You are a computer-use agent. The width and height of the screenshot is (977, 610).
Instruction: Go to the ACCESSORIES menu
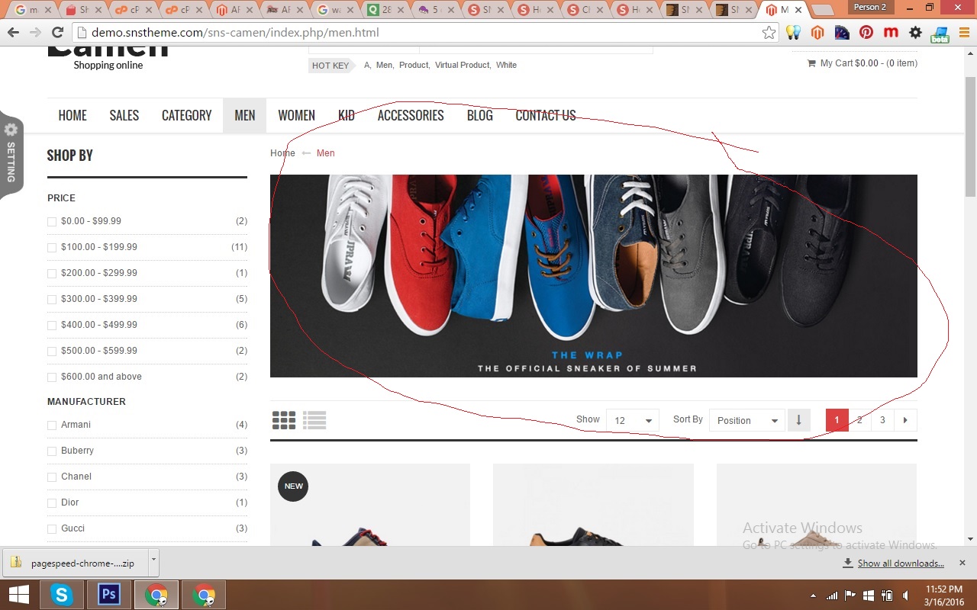point(410,115)
